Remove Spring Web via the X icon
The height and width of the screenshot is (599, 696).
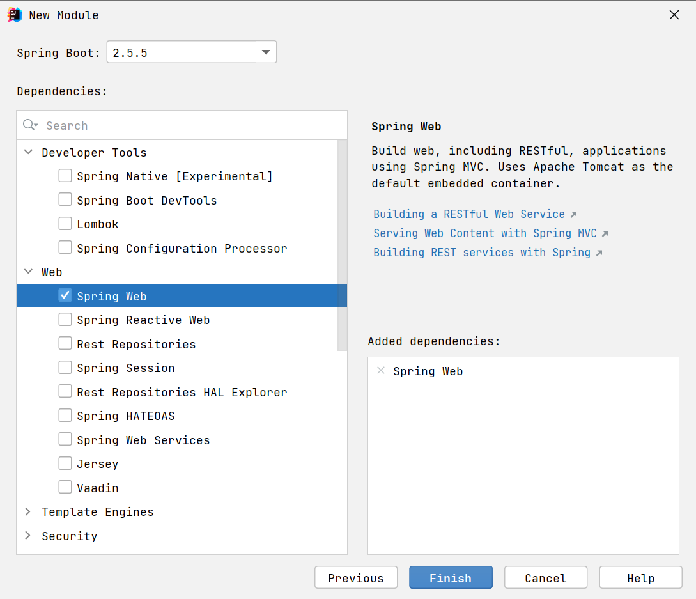(380, 370)
